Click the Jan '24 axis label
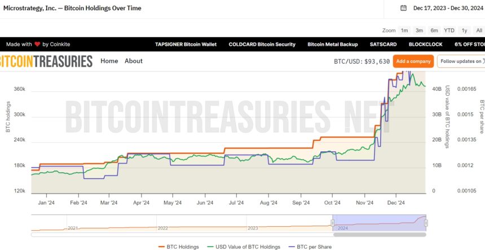This screenshot has height=250, width=485. tap(47, 203)
